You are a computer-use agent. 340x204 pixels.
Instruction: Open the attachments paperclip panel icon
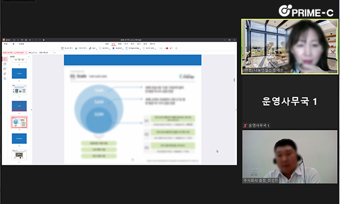[5, 74]
